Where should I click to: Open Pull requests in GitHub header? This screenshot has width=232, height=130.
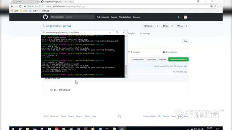(x=103, y=17)
